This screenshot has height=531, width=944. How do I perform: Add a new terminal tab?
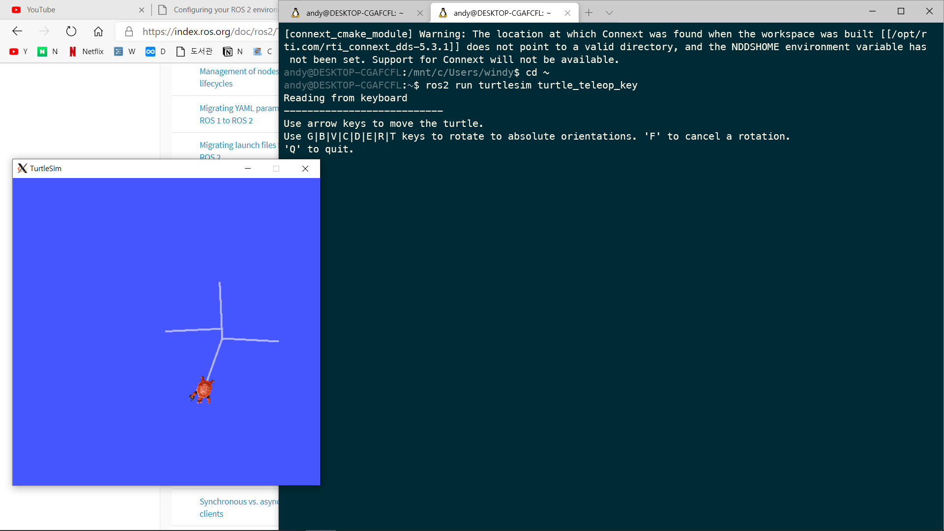coord(589,13)
